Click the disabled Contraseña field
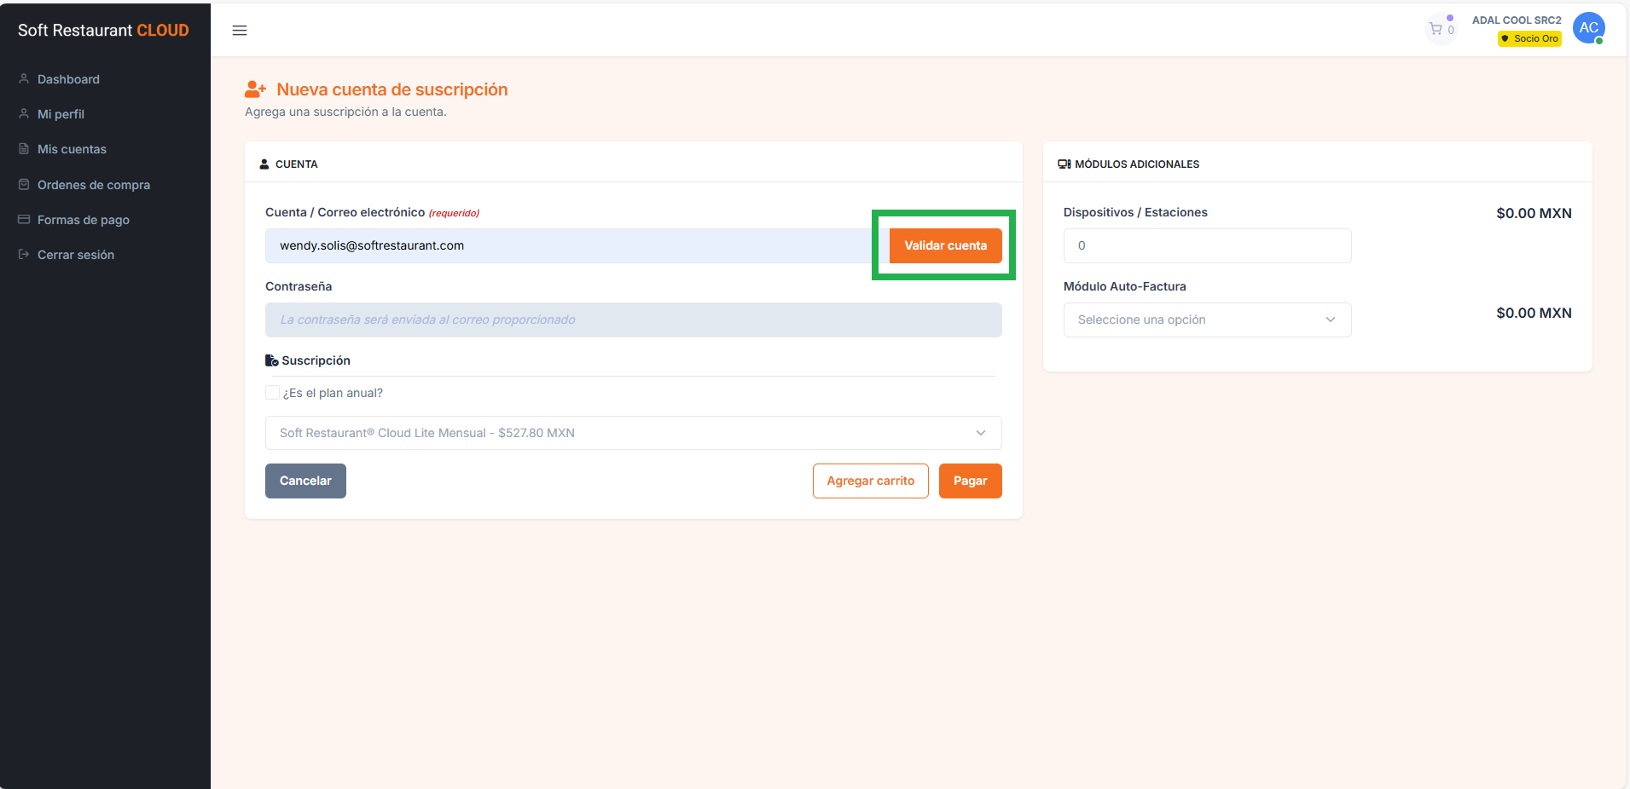Viewport: 1630px width, 789px height. (633, 320)
